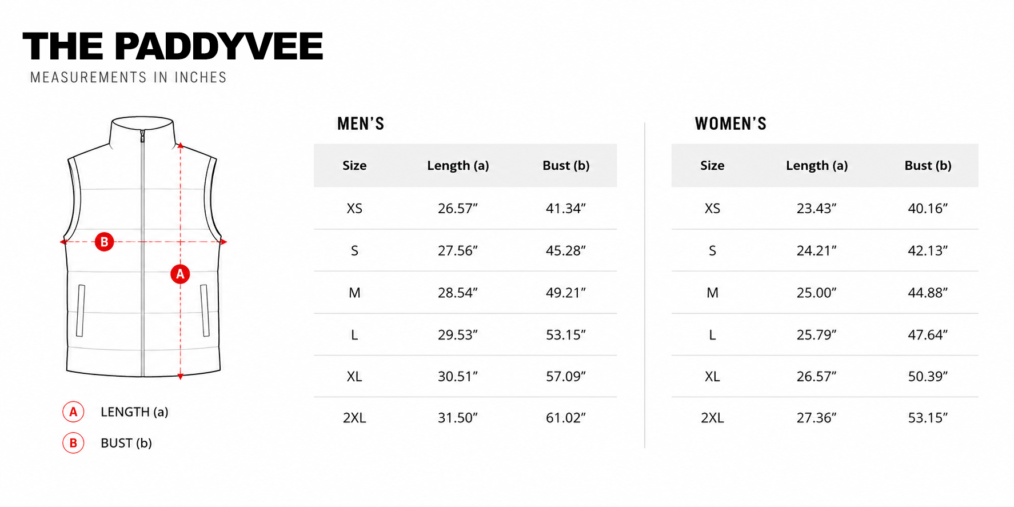The height and width of the screenshot is (507, 1014).
Task: Click the women's Bust (b) column header
Action: pos(928,166)
